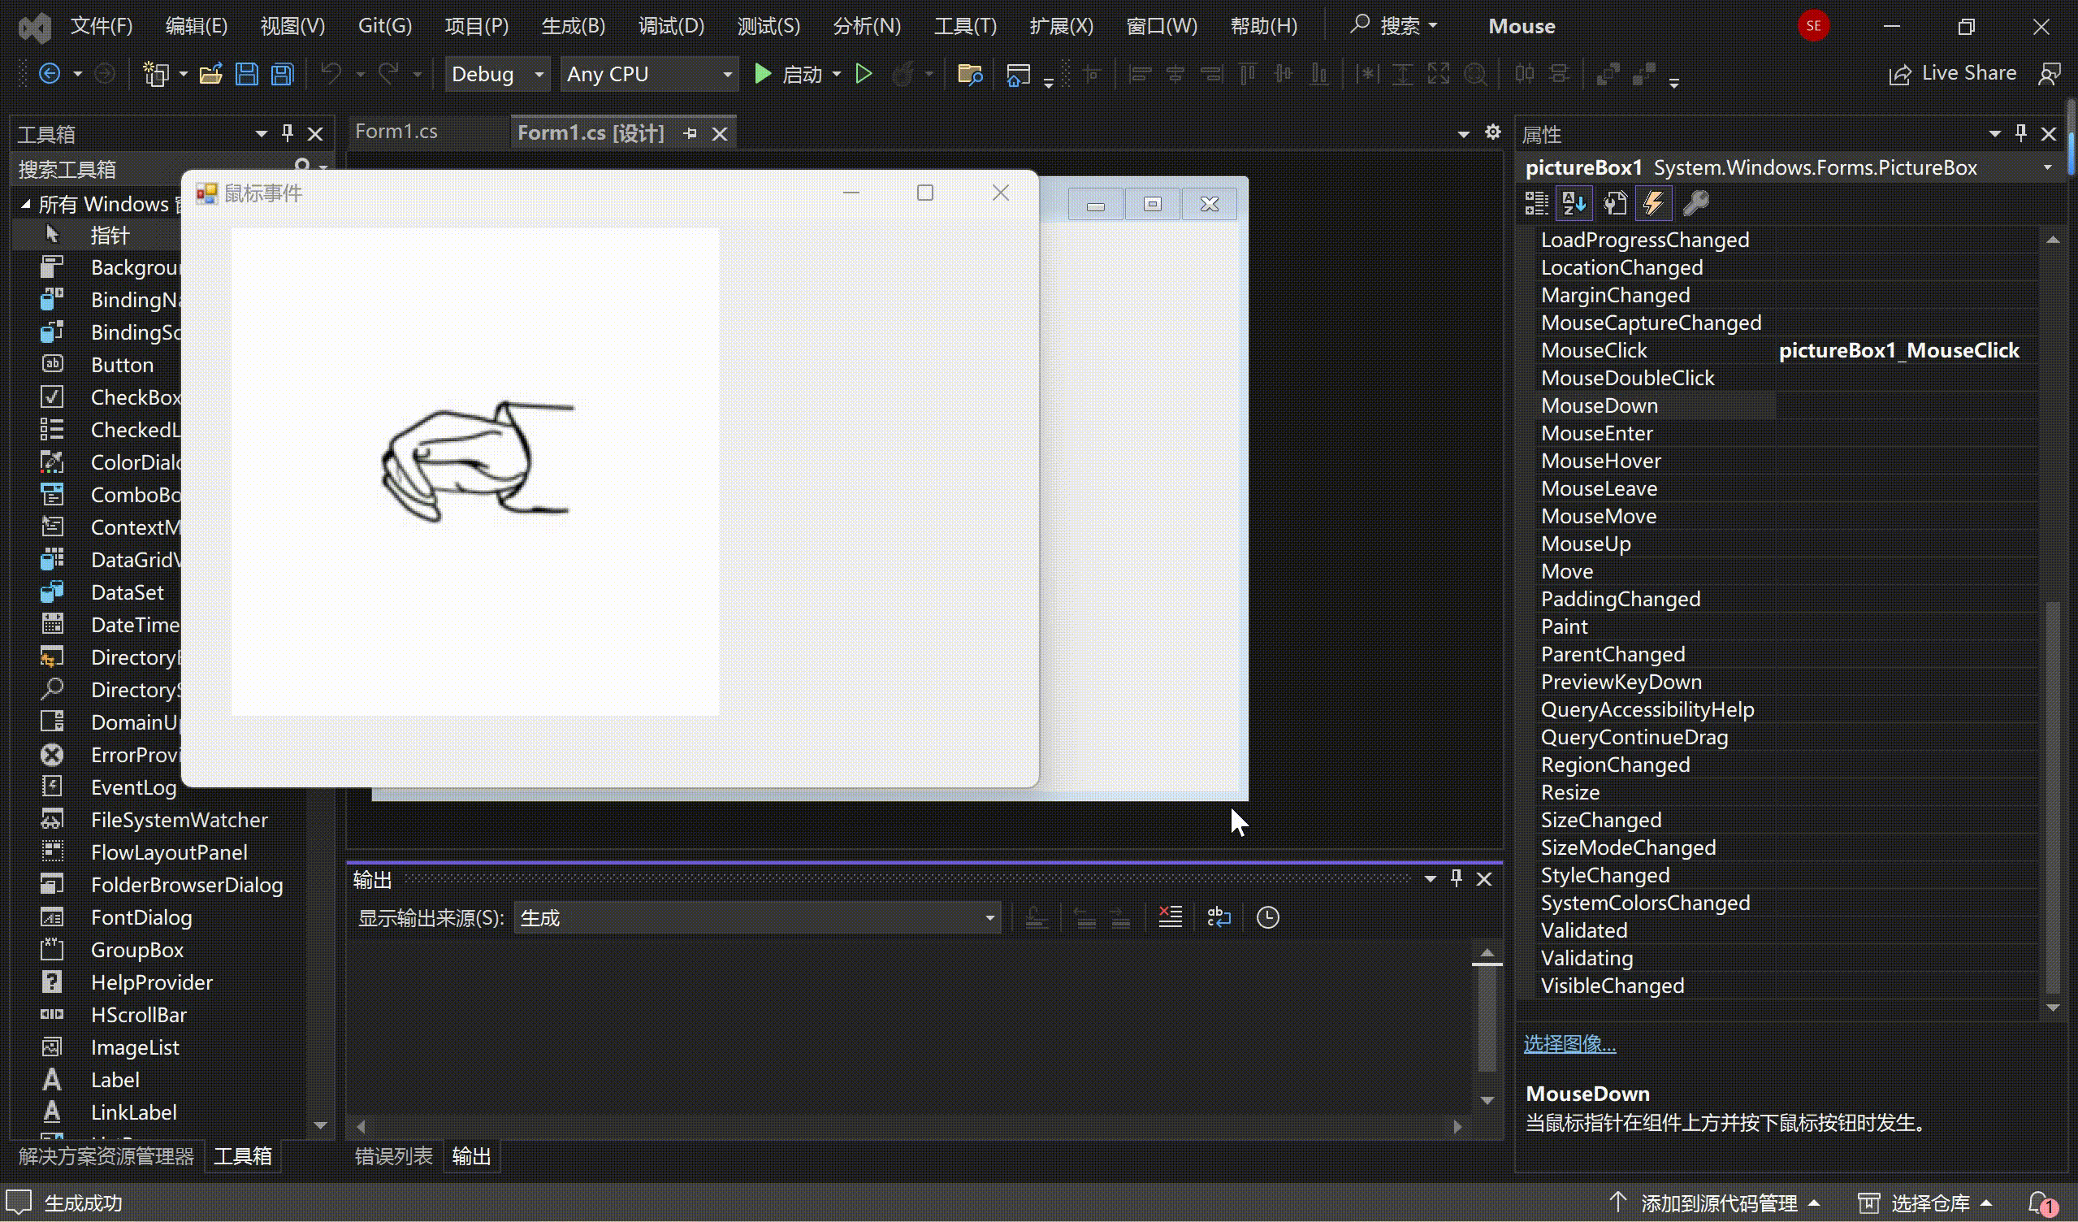Viewport: 2078px width, 1222px height.
Task: Click the Navigate Backward arrow icon
Action: click(x=50, y=74)
